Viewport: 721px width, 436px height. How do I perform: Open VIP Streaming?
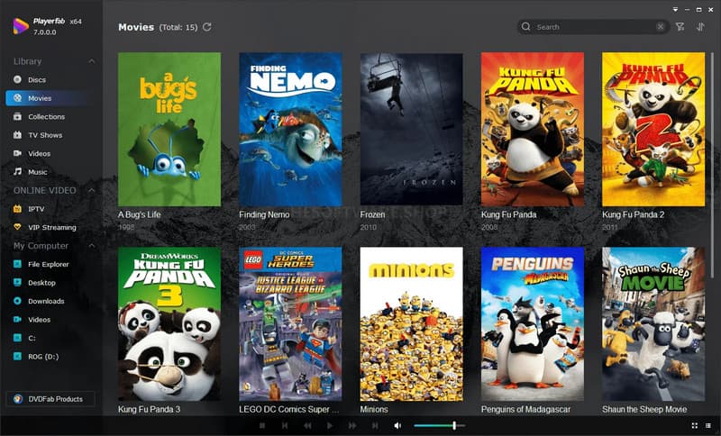pyautogui.click(x=50, y=227)
